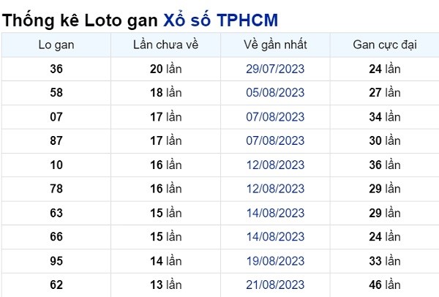
Task: Click the "Lo gan" column header
Action: [x=56, y=45]
